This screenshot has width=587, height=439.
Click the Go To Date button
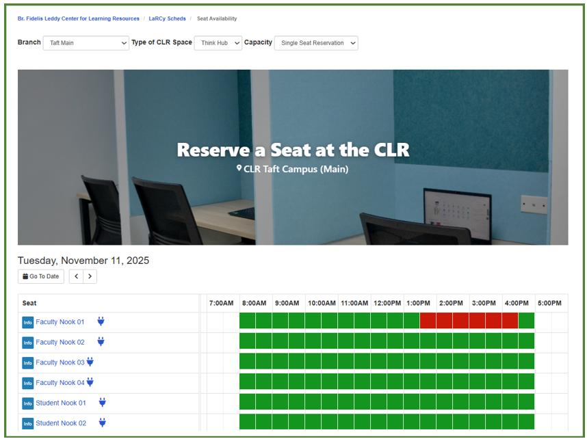click(x=41, y=276)
